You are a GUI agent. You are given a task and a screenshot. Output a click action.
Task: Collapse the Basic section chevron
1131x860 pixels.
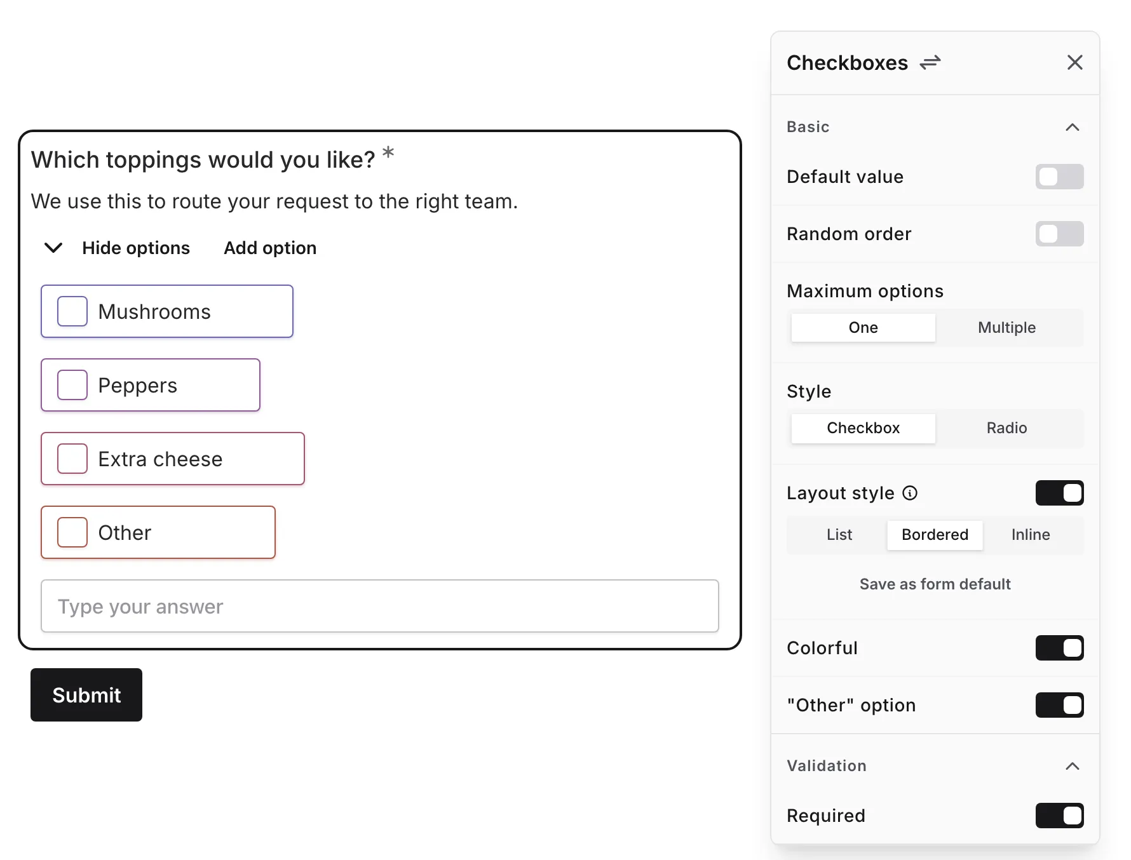click(x=1072, y=127)
